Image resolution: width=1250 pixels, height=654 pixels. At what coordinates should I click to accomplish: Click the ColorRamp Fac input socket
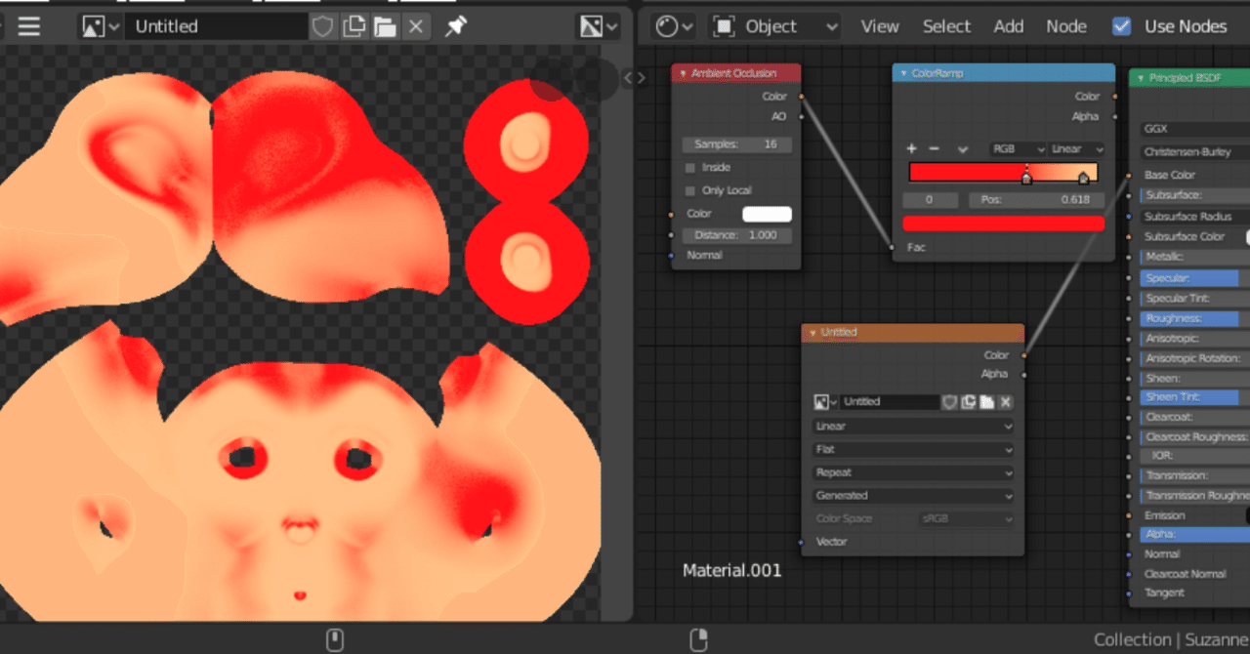tap(892, 247)
